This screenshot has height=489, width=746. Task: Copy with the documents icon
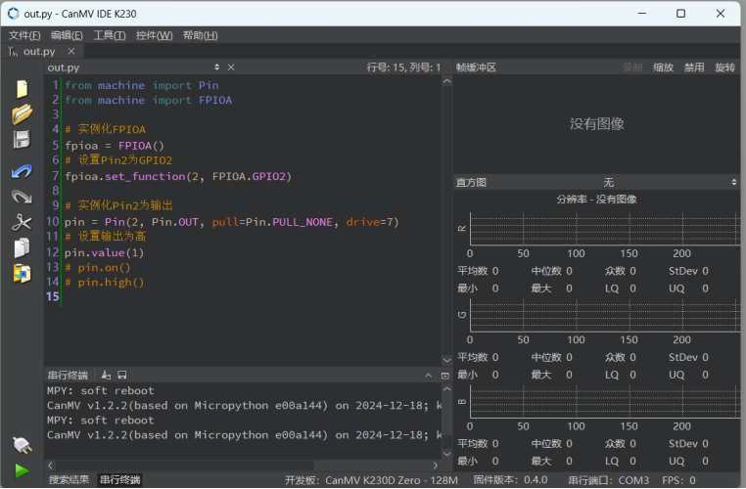point(22,247)
